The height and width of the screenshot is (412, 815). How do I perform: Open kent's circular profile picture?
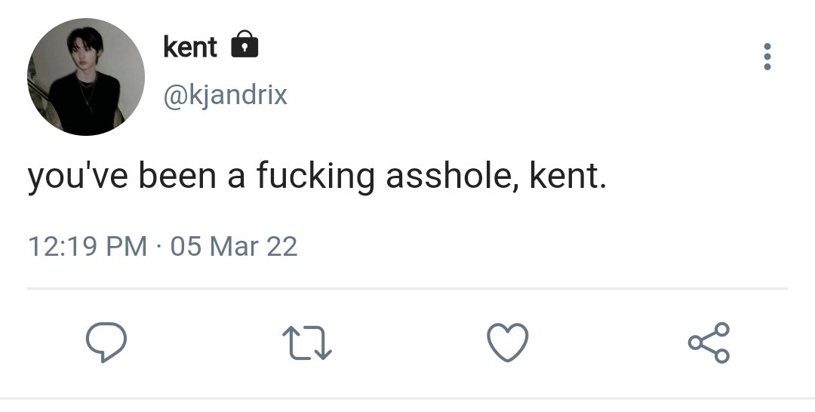(86, 77)
